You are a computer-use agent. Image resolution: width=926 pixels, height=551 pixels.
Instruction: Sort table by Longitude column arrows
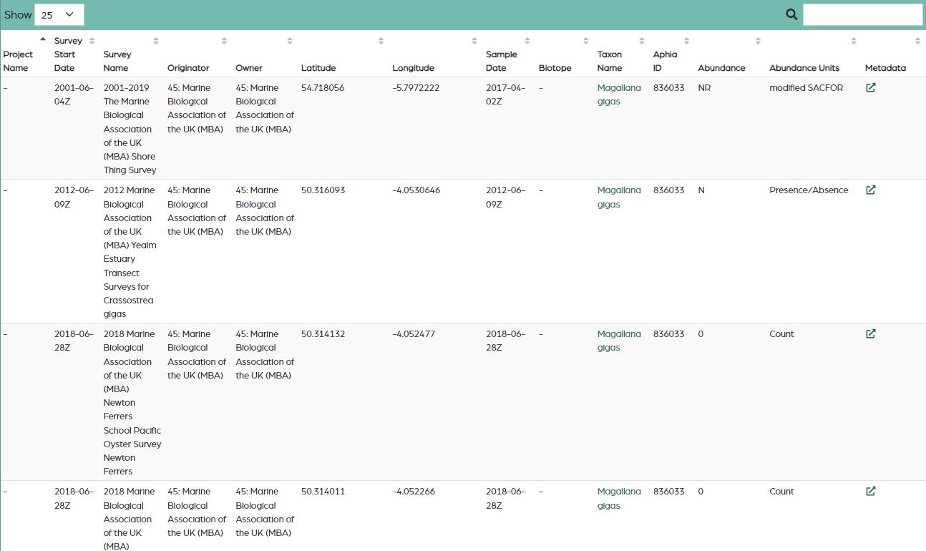coord(474,41)
